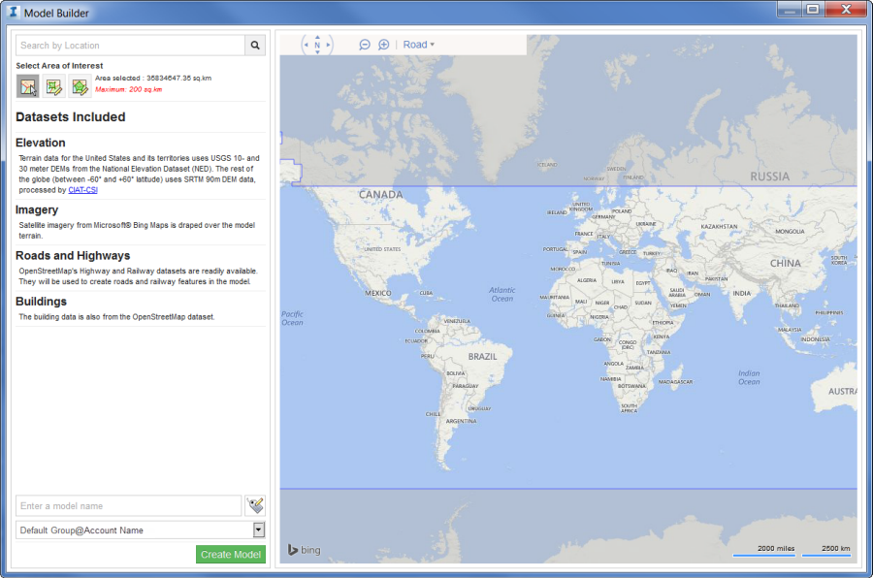Viewport: 873px width, 578px height.
Task: Pan the map left with compass arrow
Action: pyautogui.click(x=306, y=45)
